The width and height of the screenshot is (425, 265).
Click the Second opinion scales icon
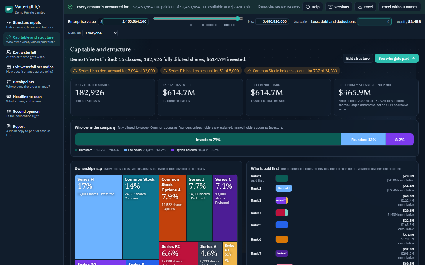9,111
